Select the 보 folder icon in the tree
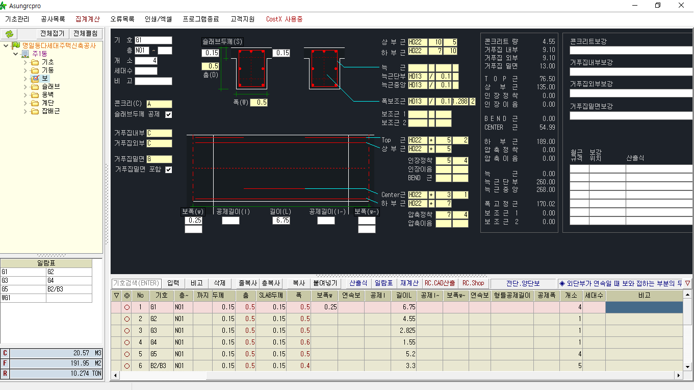This screenshot has width=694, height=390. tap(35, 79)
